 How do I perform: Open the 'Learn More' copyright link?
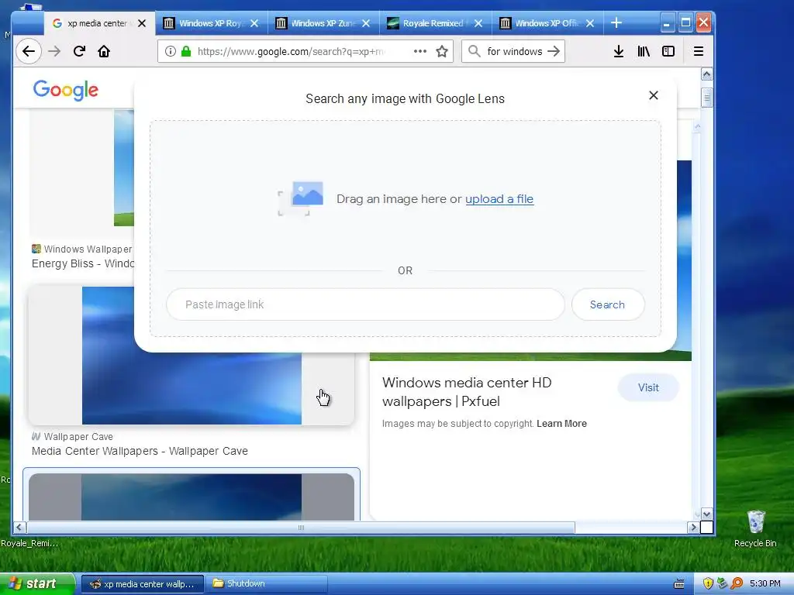pos(561,424)
